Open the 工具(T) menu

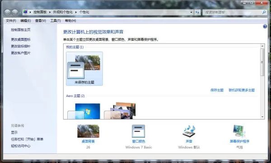(55, 21)
